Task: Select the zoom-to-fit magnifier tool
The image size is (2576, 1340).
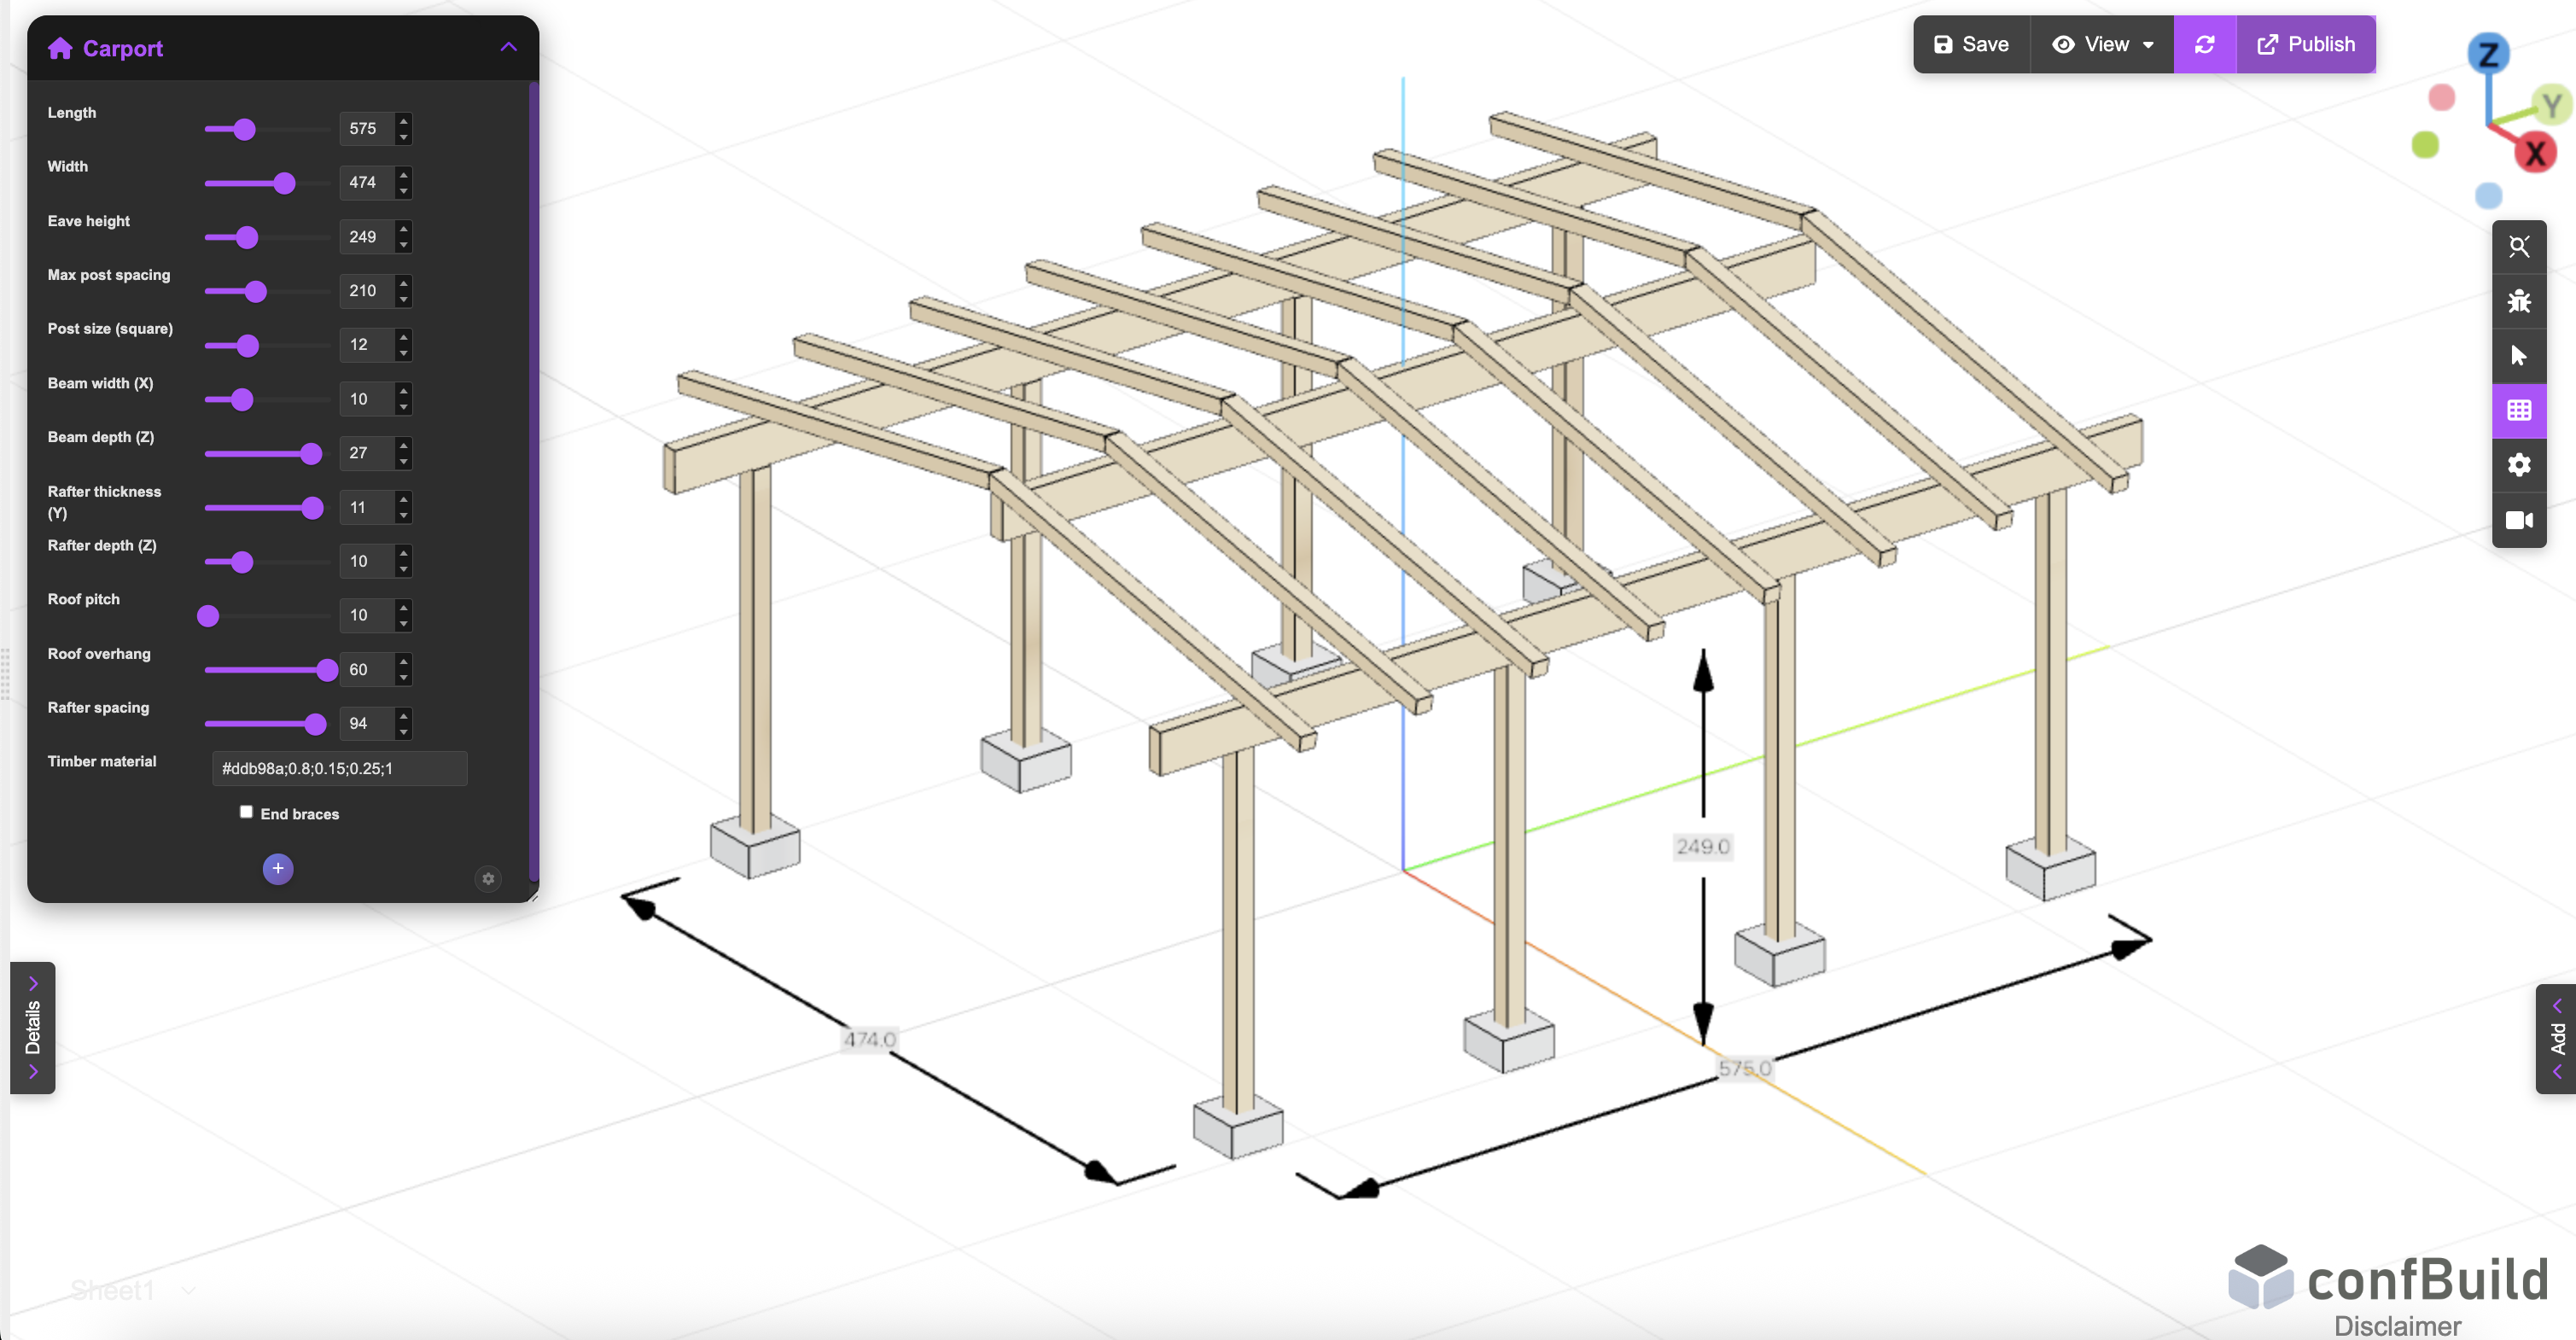Action: (2520, 246)
